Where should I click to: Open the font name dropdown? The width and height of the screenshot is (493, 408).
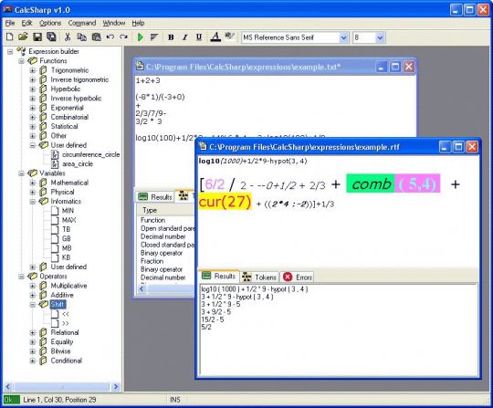(343, 37)
